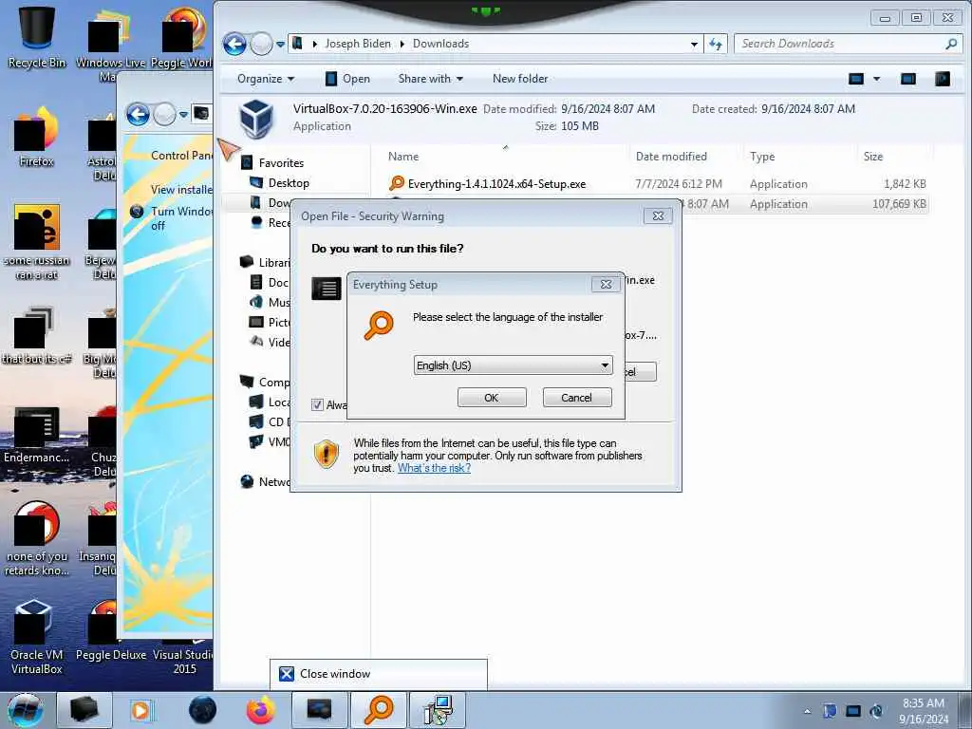This screenshot has height=729, width=972.
Task: Open the Start menu orb
Action: (x=26, y=710)
